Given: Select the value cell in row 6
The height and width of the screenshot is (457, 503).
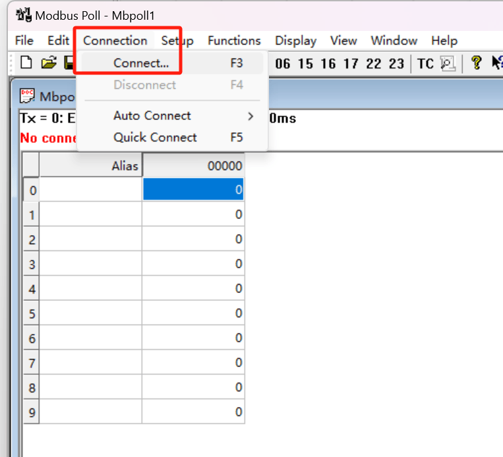Looking at the screenshot, I should [x=193, y=337].
